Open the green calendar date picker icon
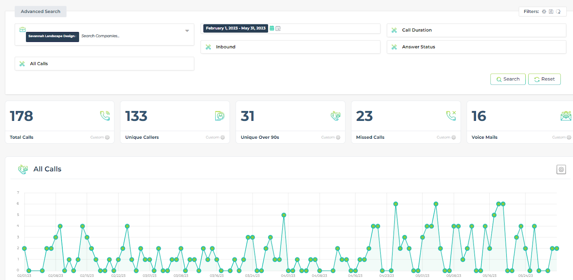 pos(272,28)
